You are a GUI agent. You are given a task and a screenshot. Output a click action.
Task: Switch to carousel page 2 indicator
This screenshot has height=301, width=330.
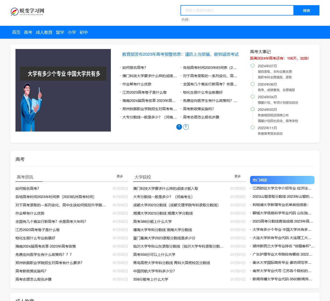click(x=186, y=127)
